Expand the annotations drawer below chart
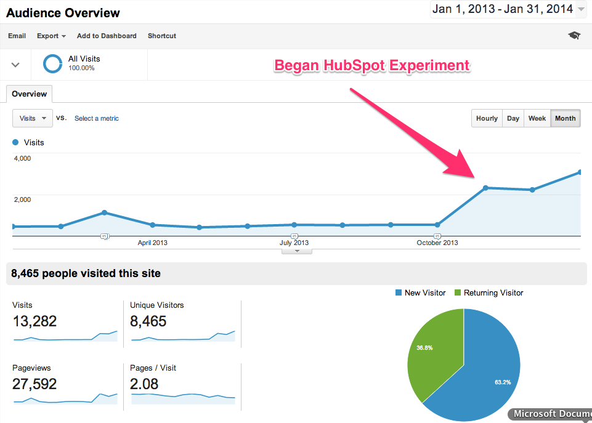The height and width of the screenshot is (423, 592). click(297, 251)
